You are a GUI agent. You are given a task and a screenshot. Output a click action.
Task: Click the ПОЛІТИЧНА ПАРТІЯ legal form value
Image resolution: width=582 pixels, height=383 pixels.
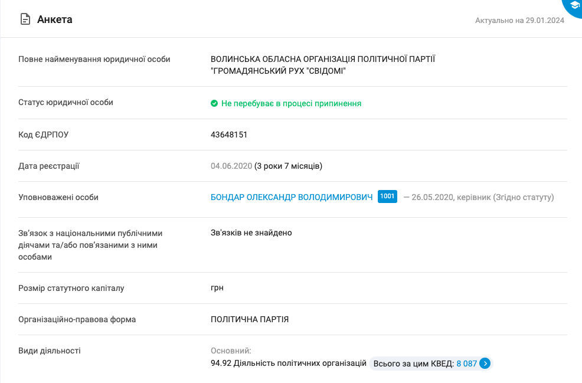[x=250, y=319]
